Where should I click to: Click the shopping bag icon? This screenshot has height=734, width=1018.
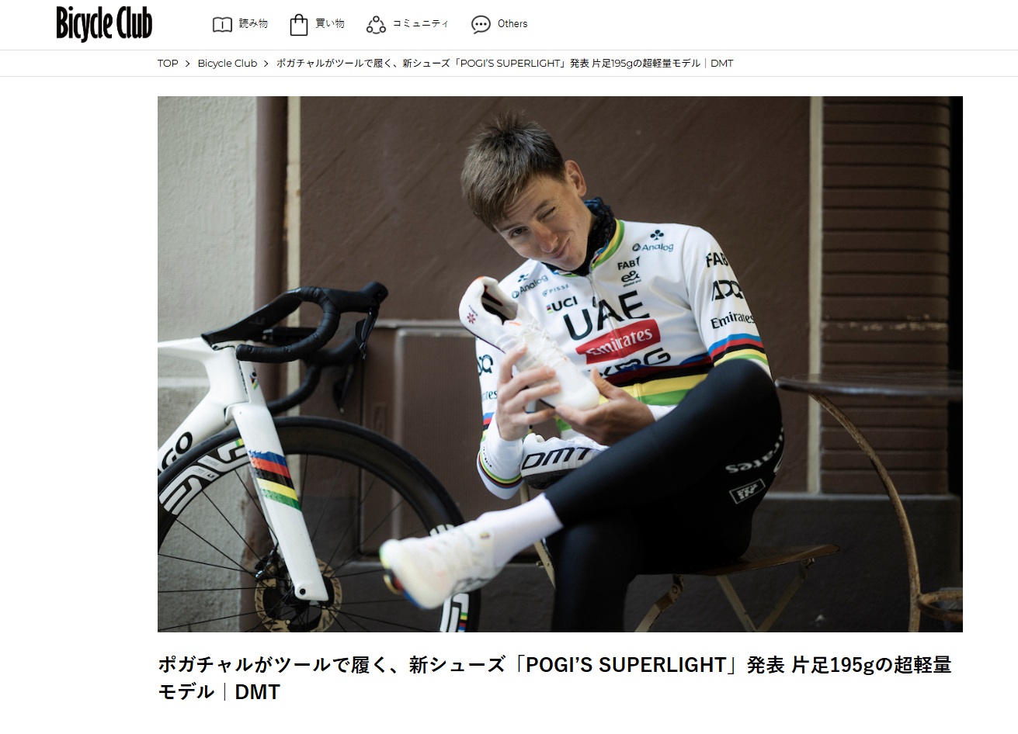pos(299,25)
